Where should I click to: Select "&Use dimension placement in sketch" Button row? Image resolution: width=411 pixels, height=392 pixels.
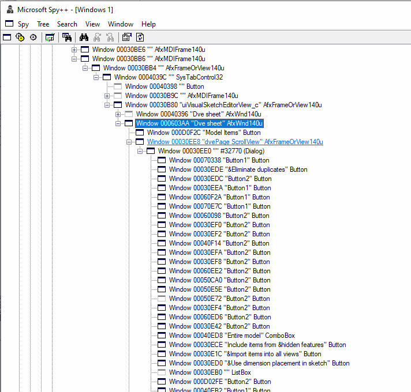pyautogui.click(x=259, y=363)
